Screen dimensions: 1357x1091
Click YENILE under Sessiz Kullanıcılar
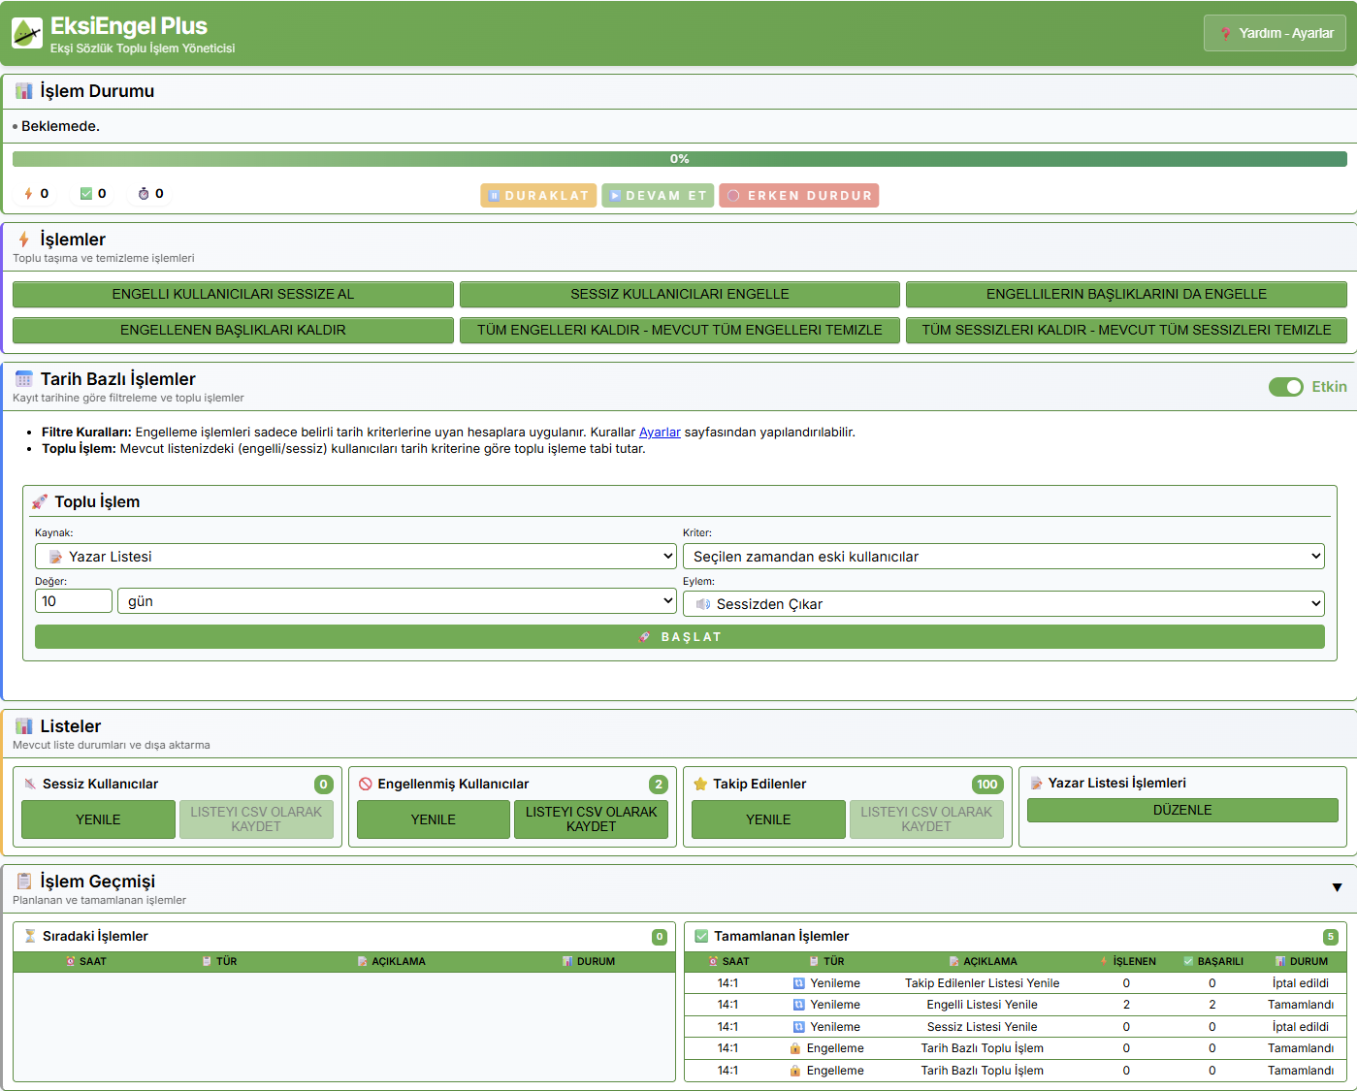click(x=99, y=819)
